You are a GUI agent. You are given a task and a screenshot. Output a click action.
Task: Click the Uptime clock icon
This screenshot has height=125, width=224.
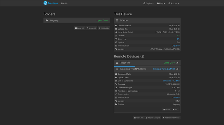tap(116, 42)
